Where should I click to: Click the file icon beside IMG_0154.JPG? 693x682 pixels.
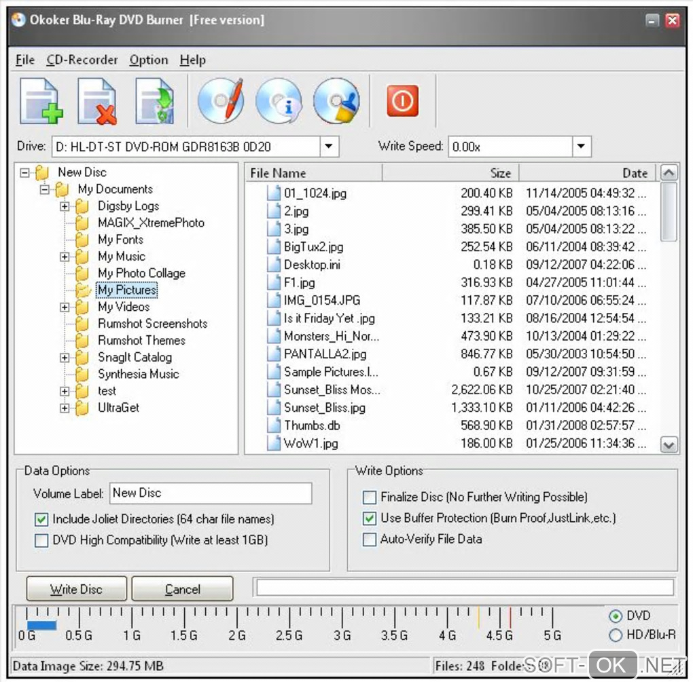274,300
